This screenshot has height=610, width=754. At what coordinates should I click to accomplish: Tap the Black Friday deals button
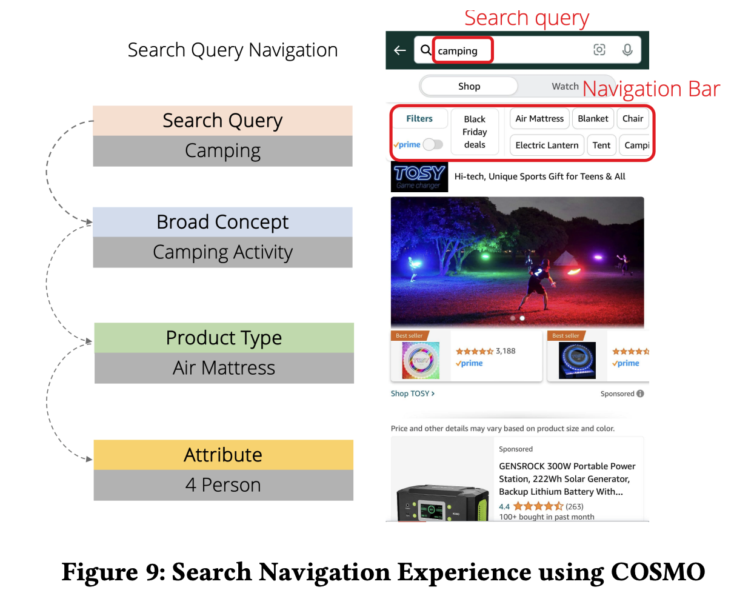click(x=475, y=132)
